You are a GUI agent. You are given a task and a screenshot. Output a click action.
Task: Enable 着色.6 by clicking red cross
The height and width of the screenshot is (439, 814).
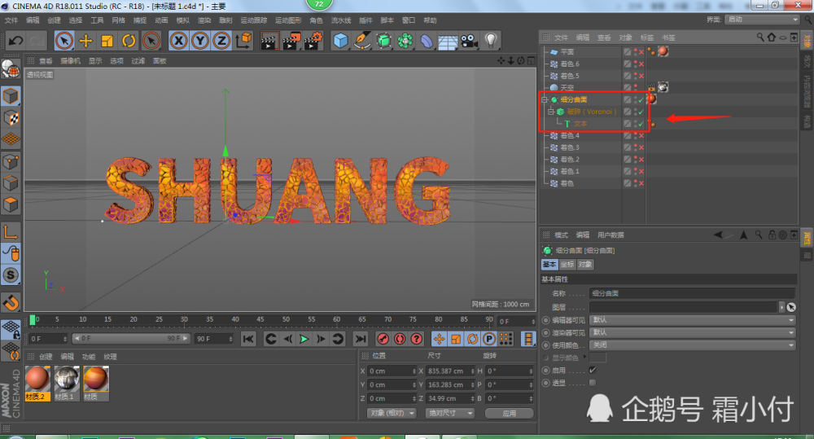click(x=641, y=64)
